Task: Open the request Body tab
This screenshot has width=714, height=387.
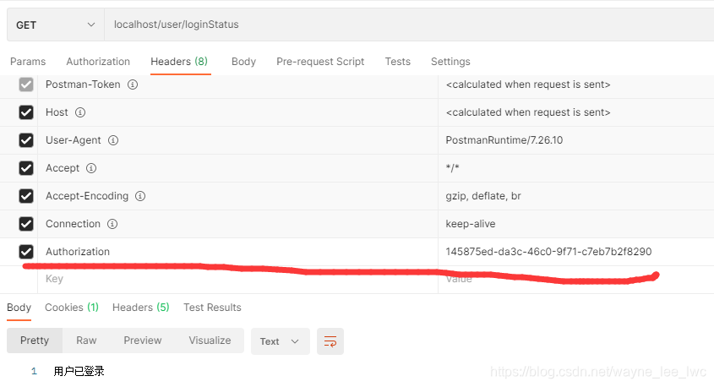Action: [243, 62]
